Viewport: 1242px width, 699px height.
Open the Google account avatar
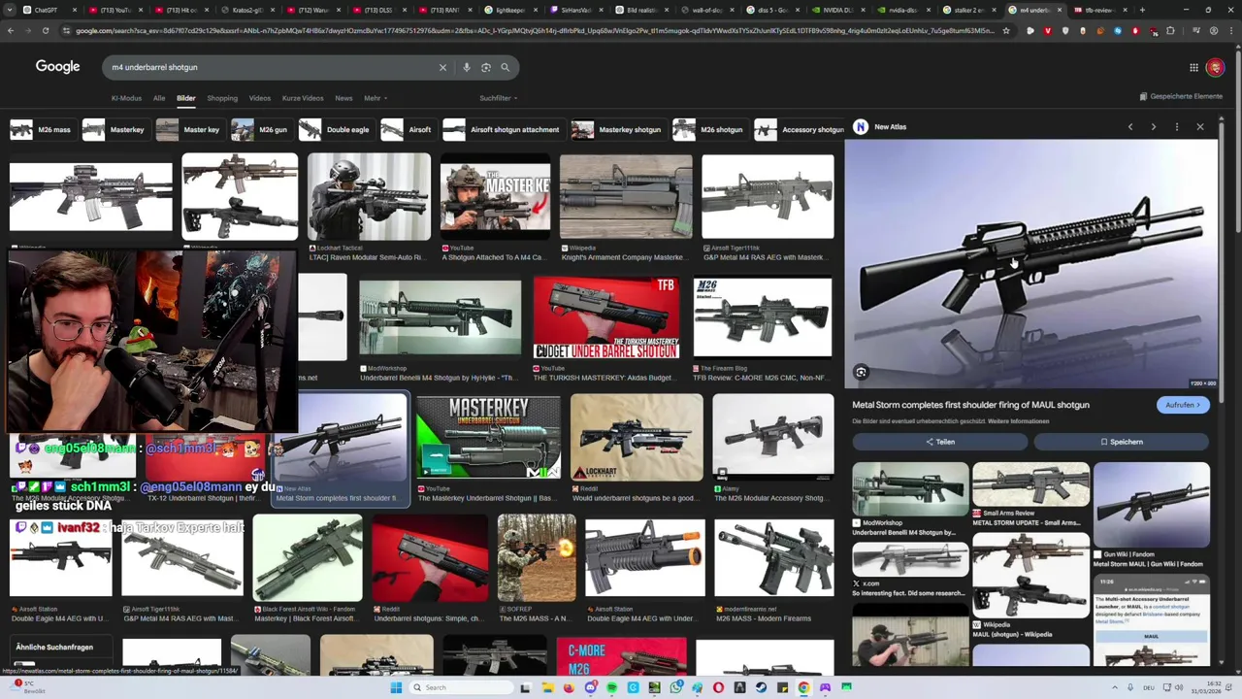[x=1215, y=67]
